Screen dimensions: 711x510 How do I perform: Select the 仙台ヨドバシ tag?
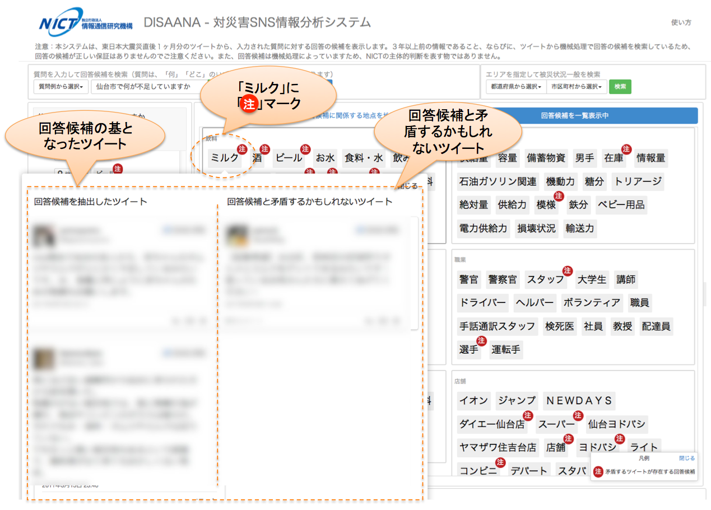pos(616,424)
